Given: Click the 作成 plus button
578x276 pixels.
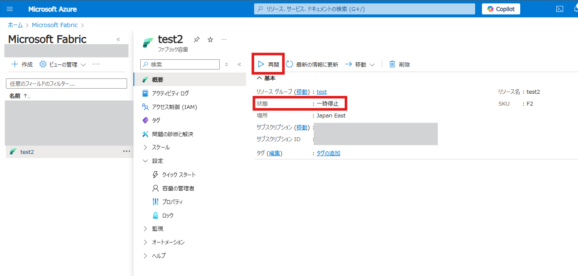Looking at the screenshot, I should point(22,64).
